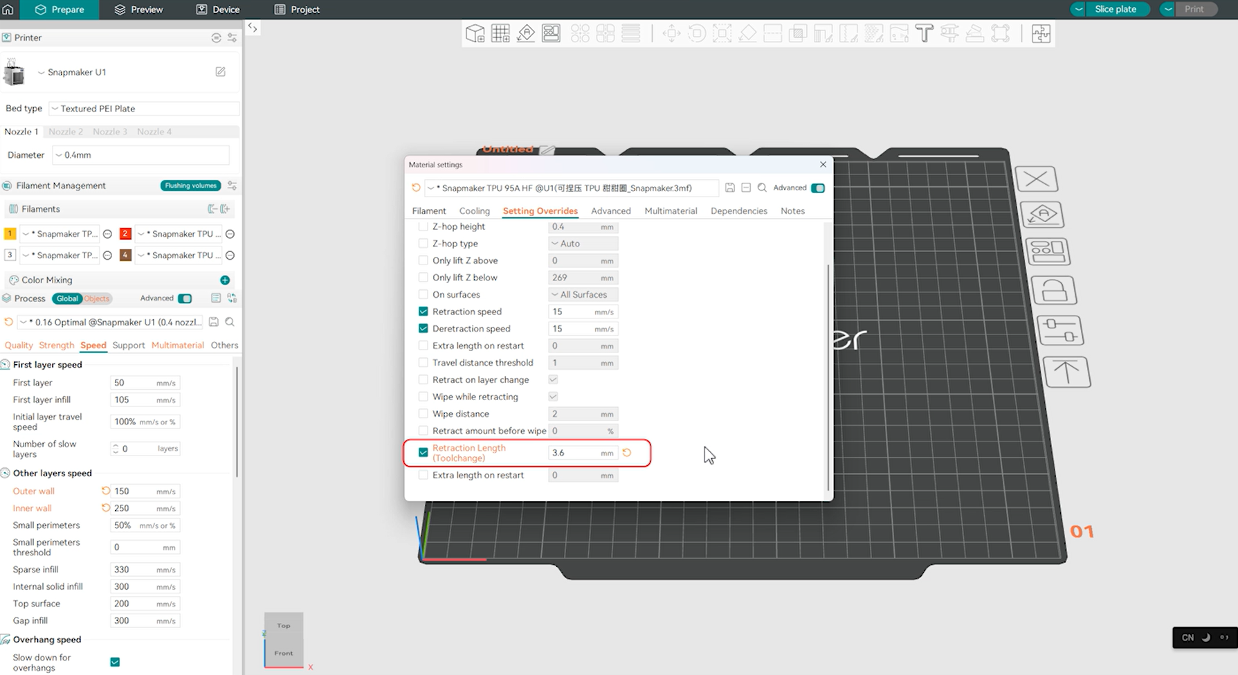Open the Slice plate dropdown arrow

tap(1078, 9)
